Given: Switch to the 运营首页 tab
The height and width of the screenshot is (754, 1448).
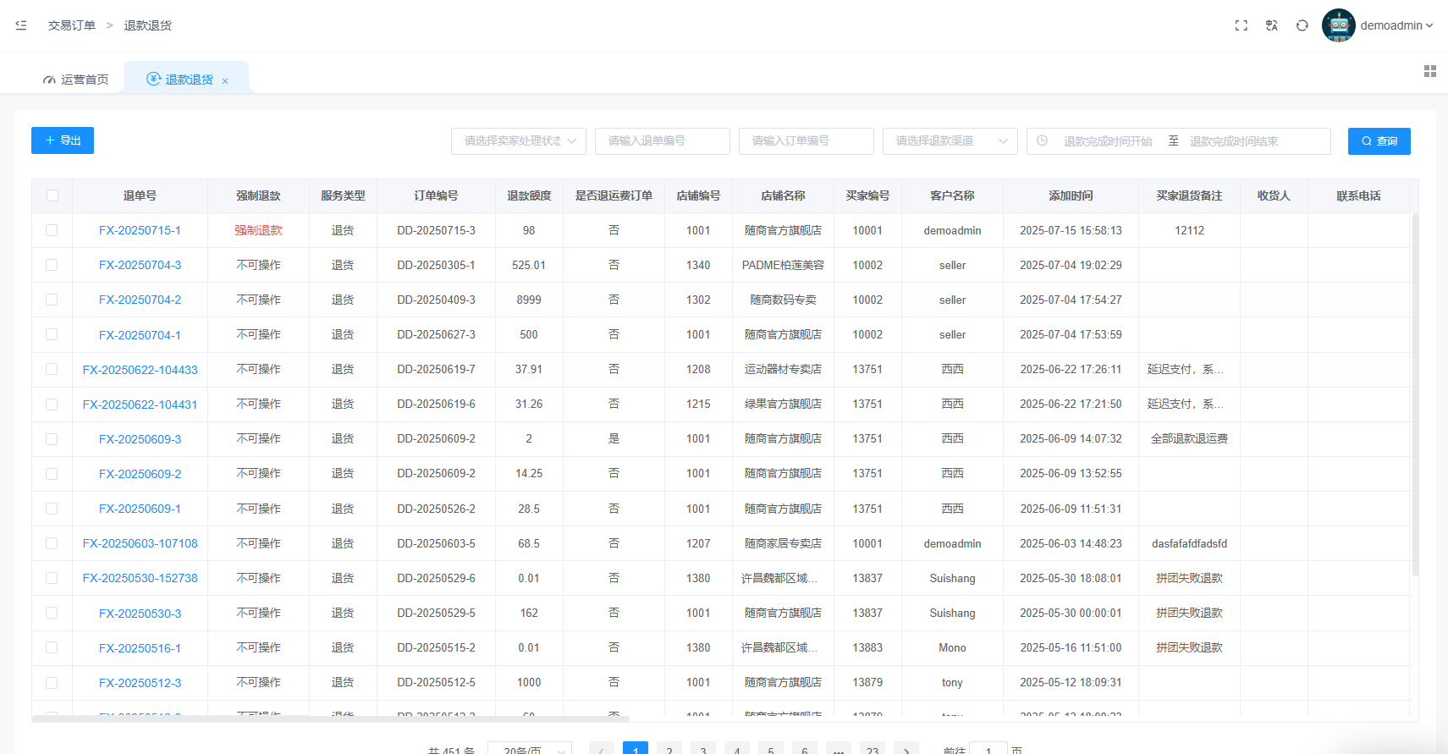Looking at the screenshot, I should 76,80.
